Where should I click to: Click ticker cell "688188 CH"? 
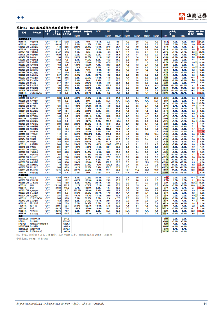[x=23, y=98]
